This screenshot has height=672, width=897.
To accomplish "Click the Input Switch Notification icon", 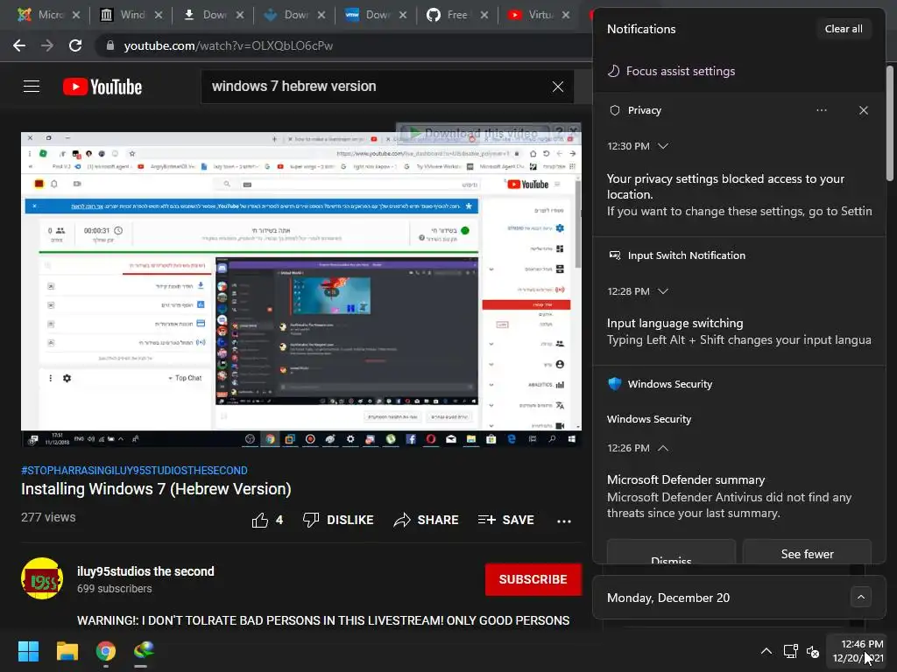I will click(614, 255).
